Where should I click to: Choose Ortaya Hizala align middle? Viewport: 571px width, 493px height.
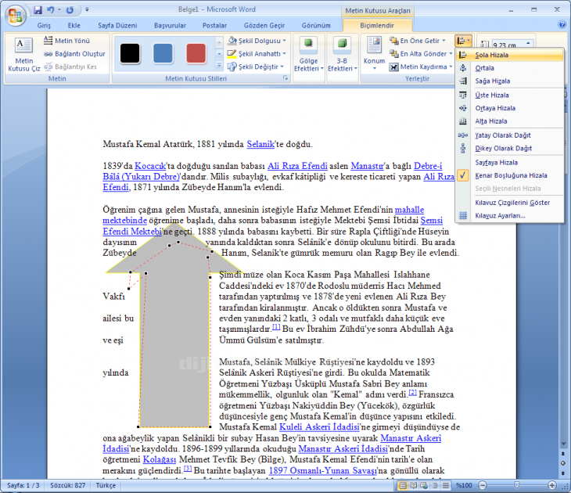510,108
